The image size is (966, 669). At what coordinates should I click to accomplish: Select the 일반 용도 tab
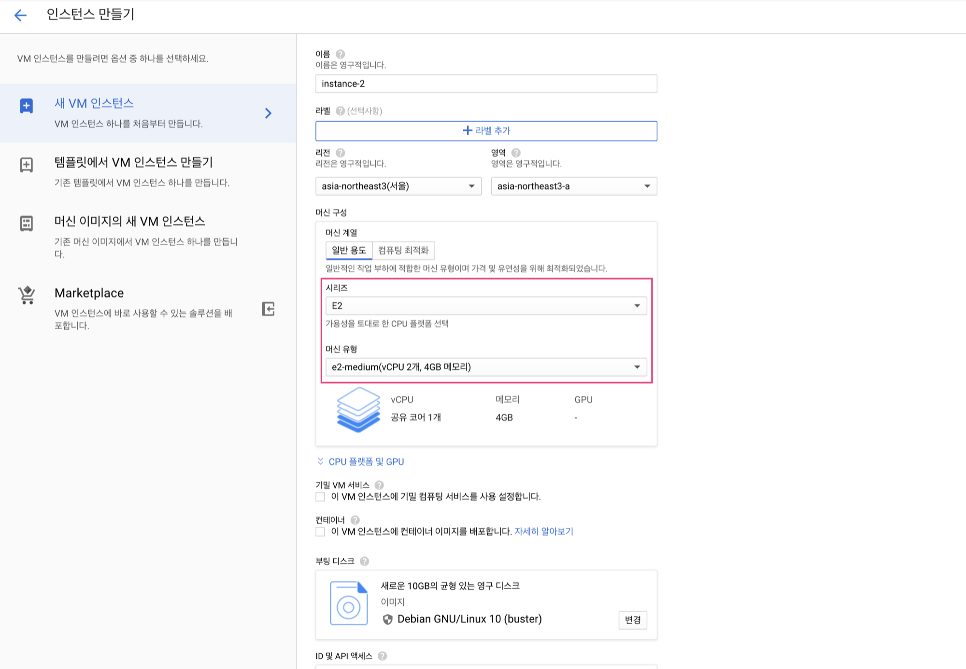point(349,250)
